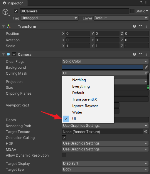
Task: Toggle Occlusion Culling checkbox
Action: click(x=64, y=137)
